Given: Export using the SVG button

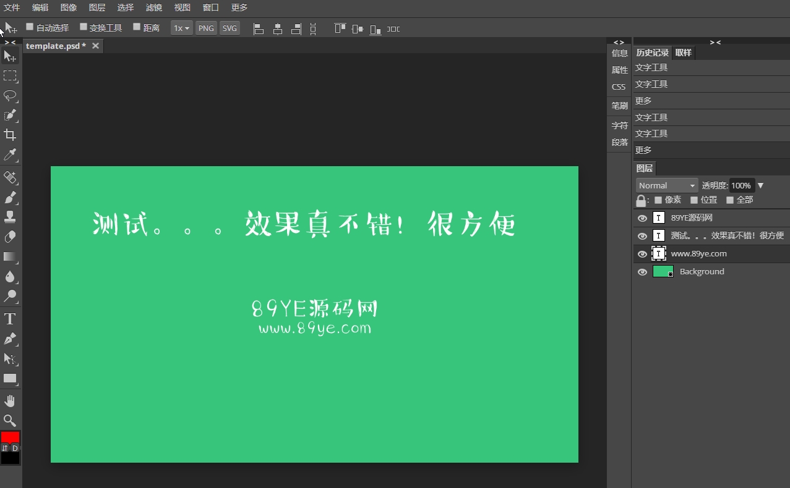Looking at the screenshot, I should [230, 28].
